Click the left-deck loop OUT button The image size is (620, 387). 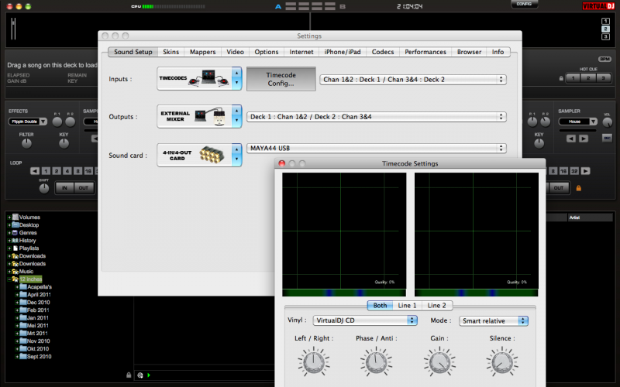(84, 188)
